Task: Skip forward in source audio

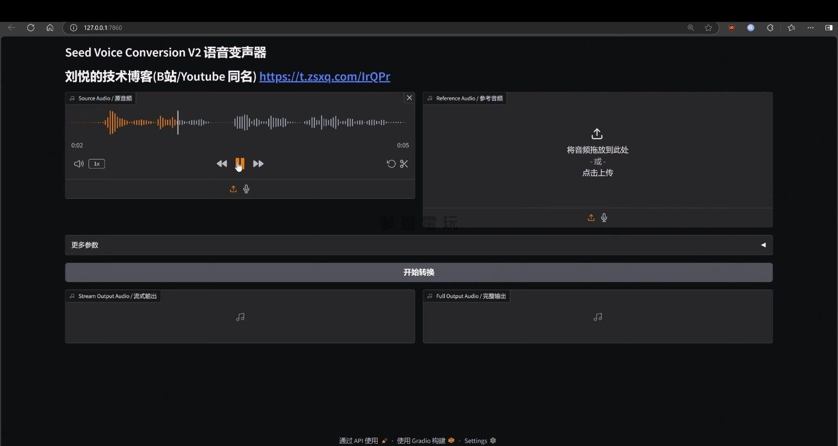Action: [x=258, y=164]
